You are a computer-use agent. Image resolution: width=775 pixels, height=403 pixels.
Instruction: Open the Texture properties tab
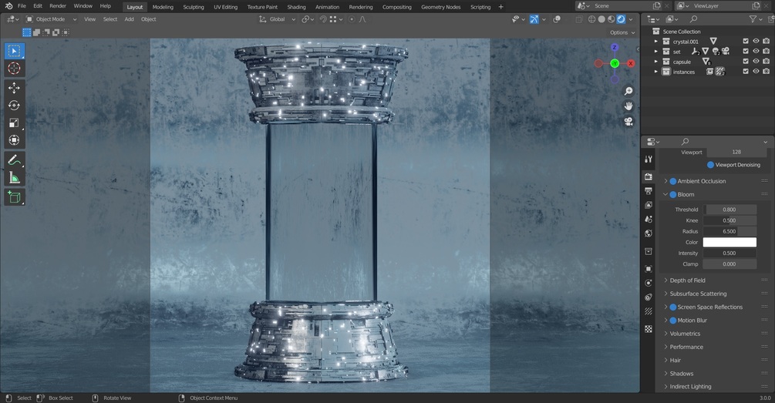(x=649, y=329)
